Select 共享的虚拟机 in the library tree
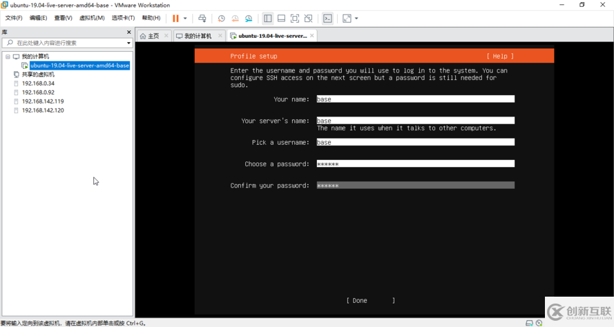Image resolution: width=614 pixels, height=327 pixels. click(38, 75)
